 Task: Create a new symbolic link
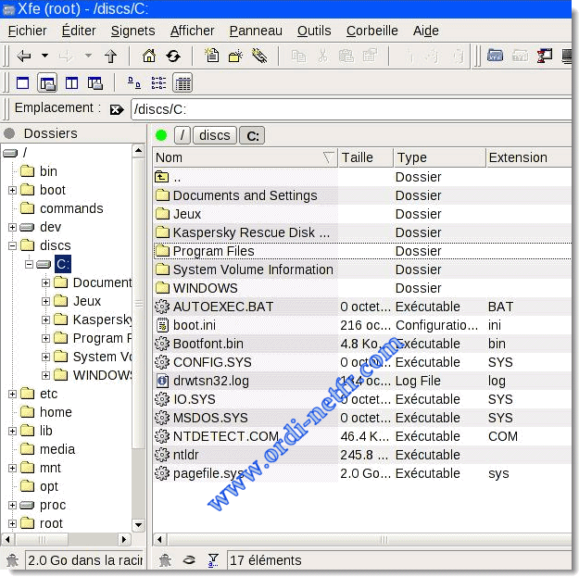259,56
